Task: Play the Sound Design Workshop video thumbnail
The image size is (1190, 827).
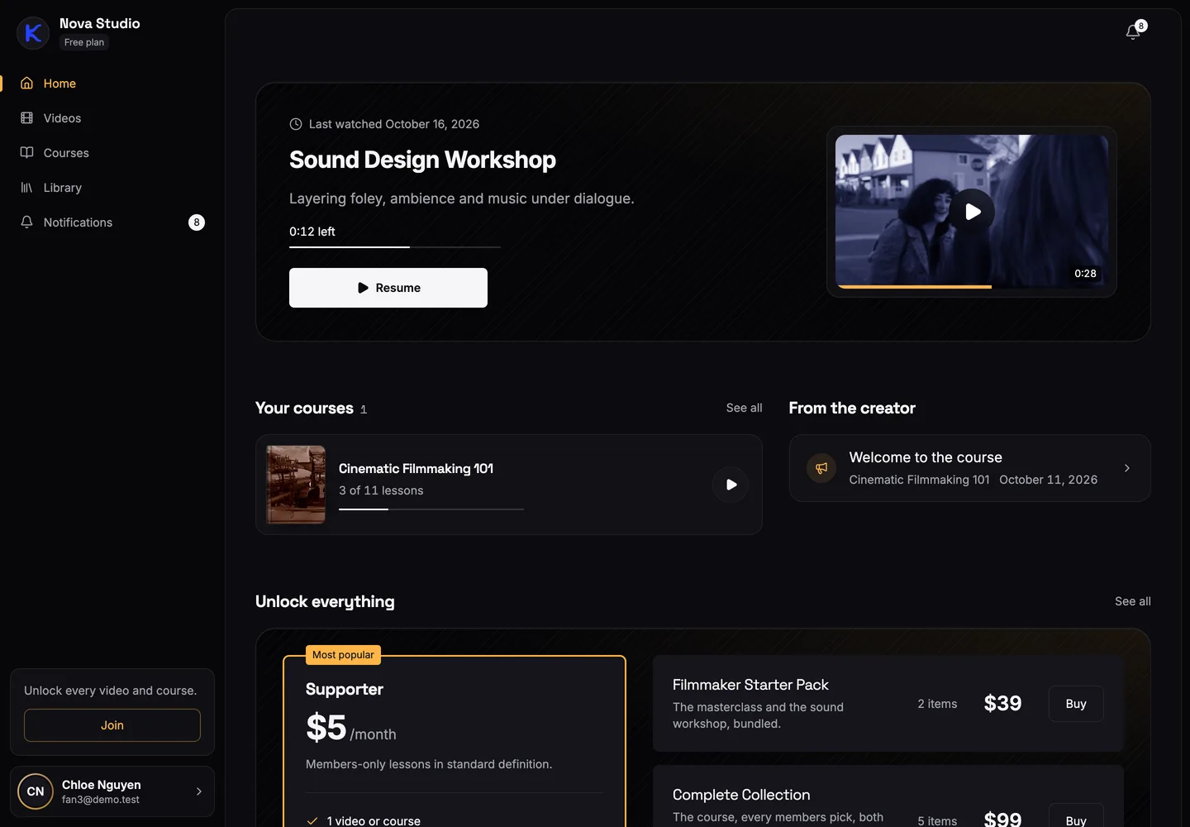Action: click(x=972, y=212)
